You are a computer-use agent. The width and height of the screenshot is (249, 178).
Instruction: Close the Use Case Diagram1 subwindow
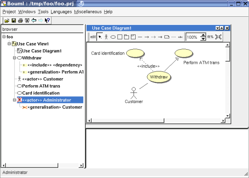point(227,28)
